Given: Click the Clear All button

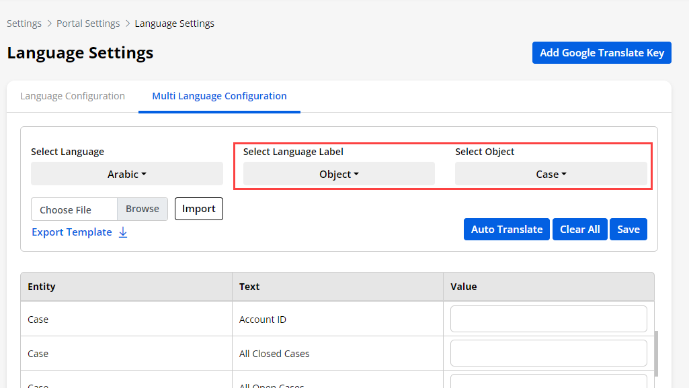Looking at the screenshot, I should point(579,229).
